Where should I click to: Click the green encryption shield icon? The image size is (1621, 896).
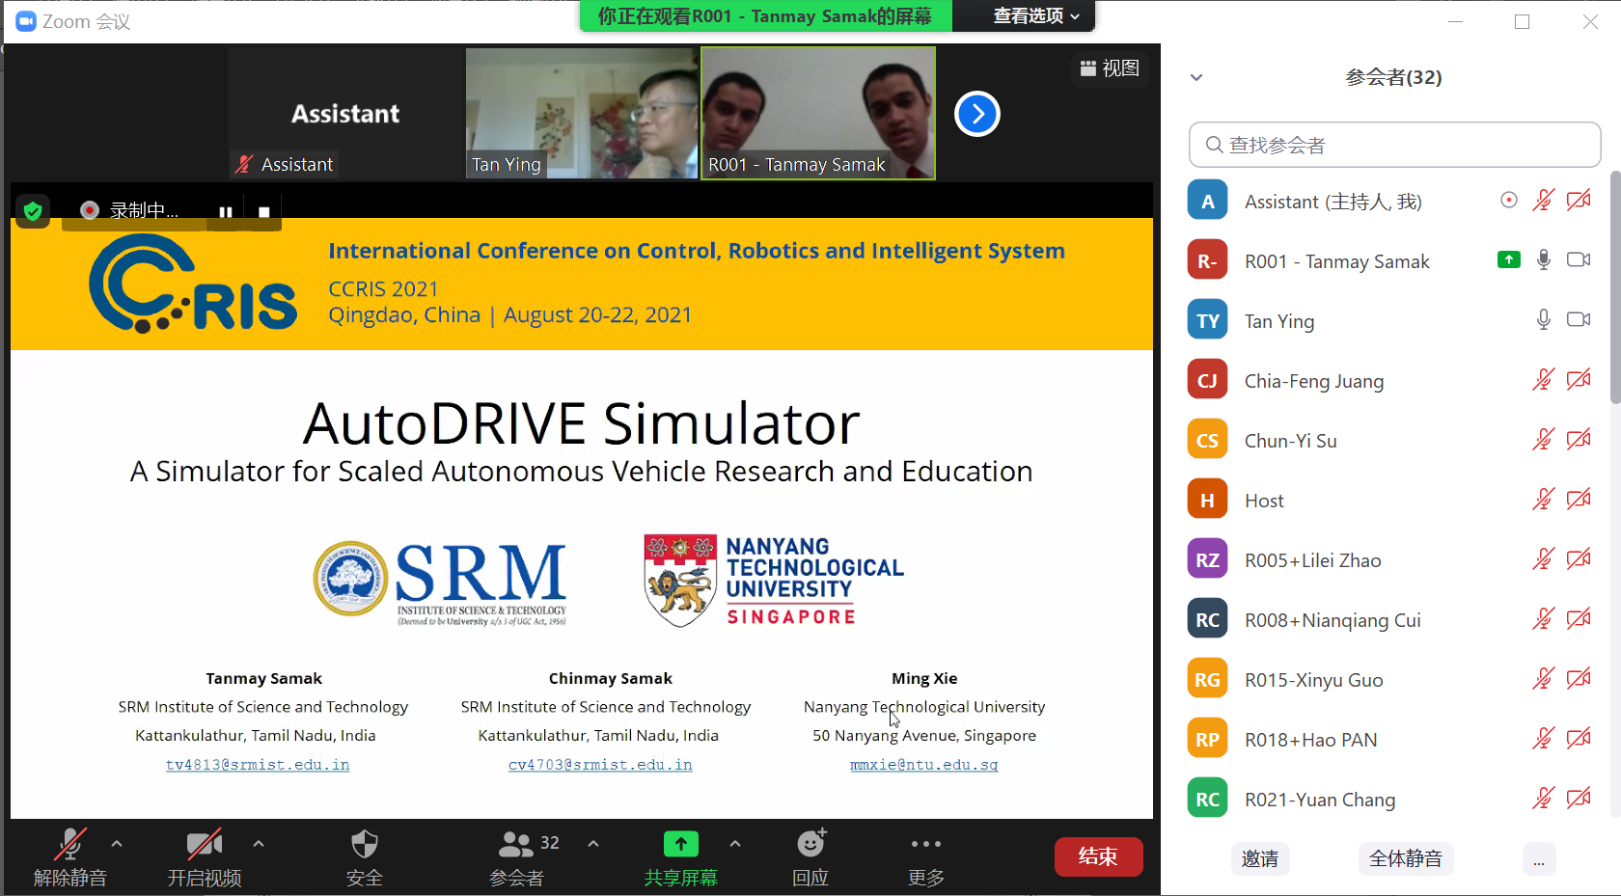coord(33,210)
